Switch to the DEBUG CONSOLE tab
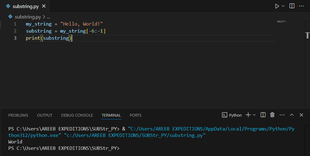 pyautogui.click(x=77, y=115)
